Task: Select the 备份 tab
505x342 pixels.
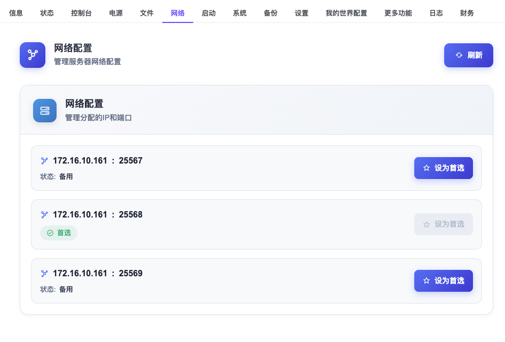Action: pyautogui.click(x=271, y=13)
